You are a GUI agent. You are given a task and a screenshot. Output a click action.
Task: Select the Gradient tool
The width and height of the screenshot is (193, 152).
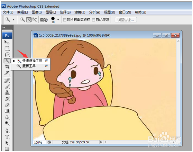7,111
